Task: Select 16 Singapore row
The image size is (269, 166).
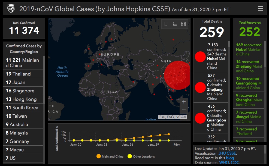Action: (x=23, y=91)
